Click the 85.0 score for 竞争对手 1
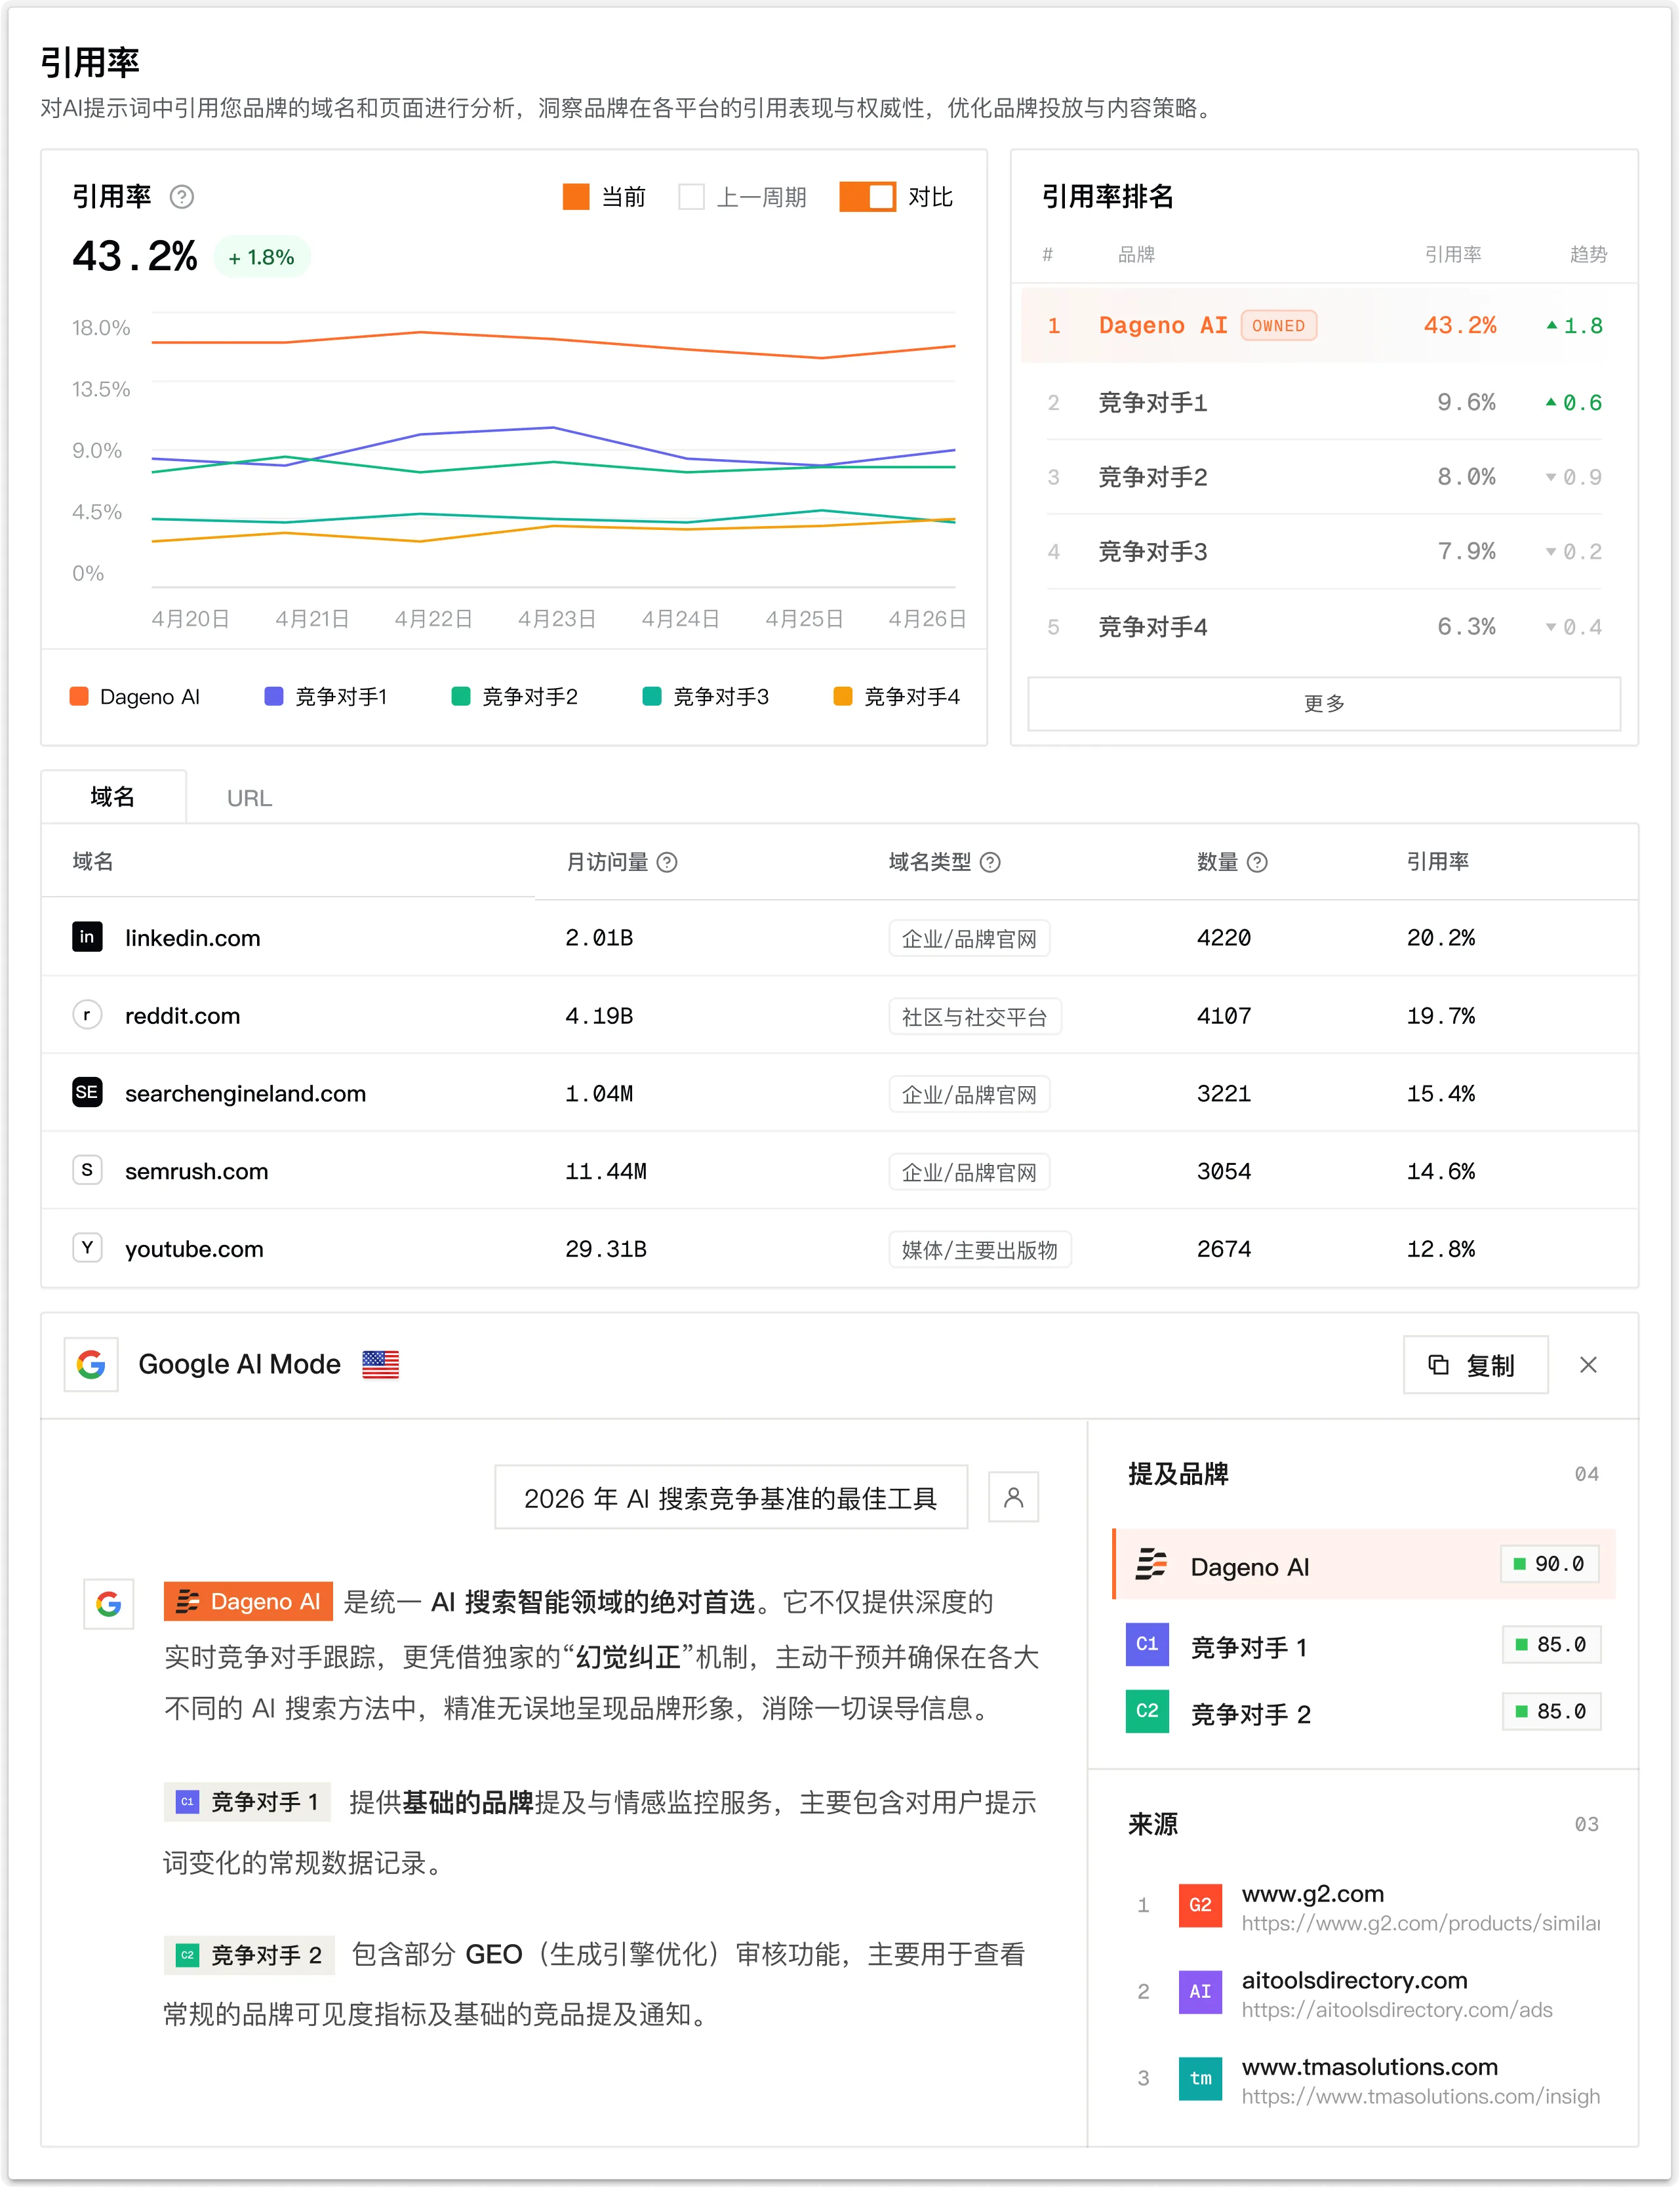Image resolution: width=1680 pixels, height=2190 pixels. 1551,1644
